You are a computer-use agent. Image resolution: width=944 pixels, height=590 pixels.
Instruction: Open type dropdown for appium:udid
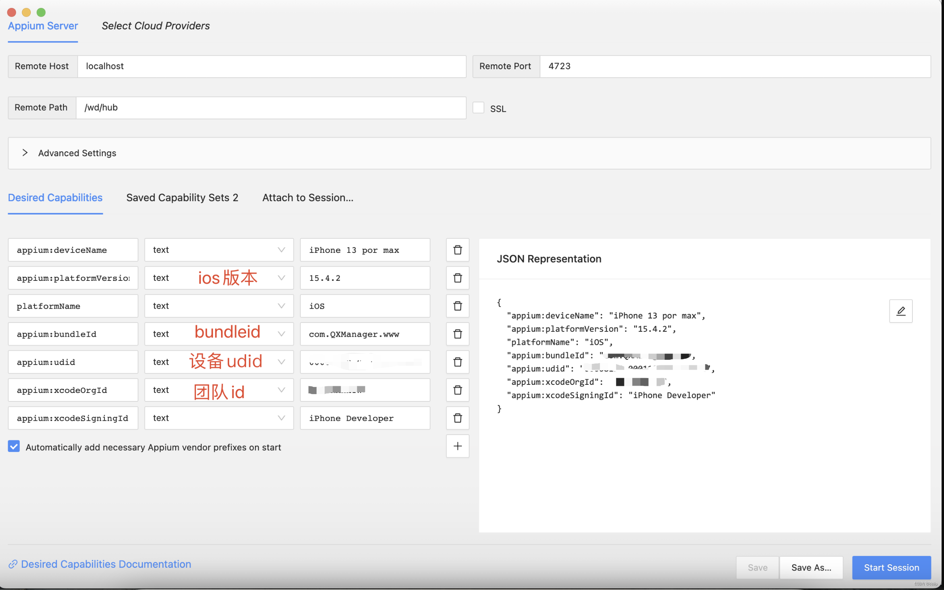tap(219, 362)
